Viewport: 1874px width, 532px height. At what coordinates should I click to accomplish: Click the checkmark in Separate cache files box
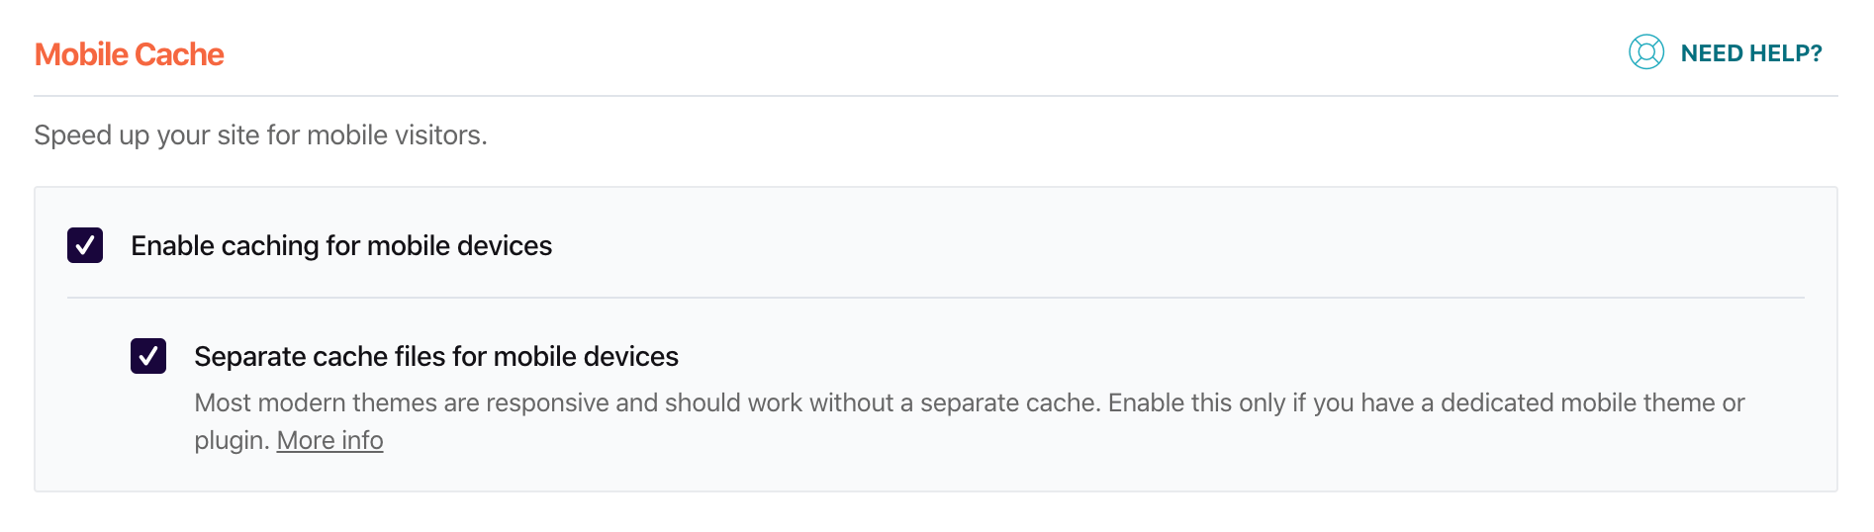(x=148, y=356)
